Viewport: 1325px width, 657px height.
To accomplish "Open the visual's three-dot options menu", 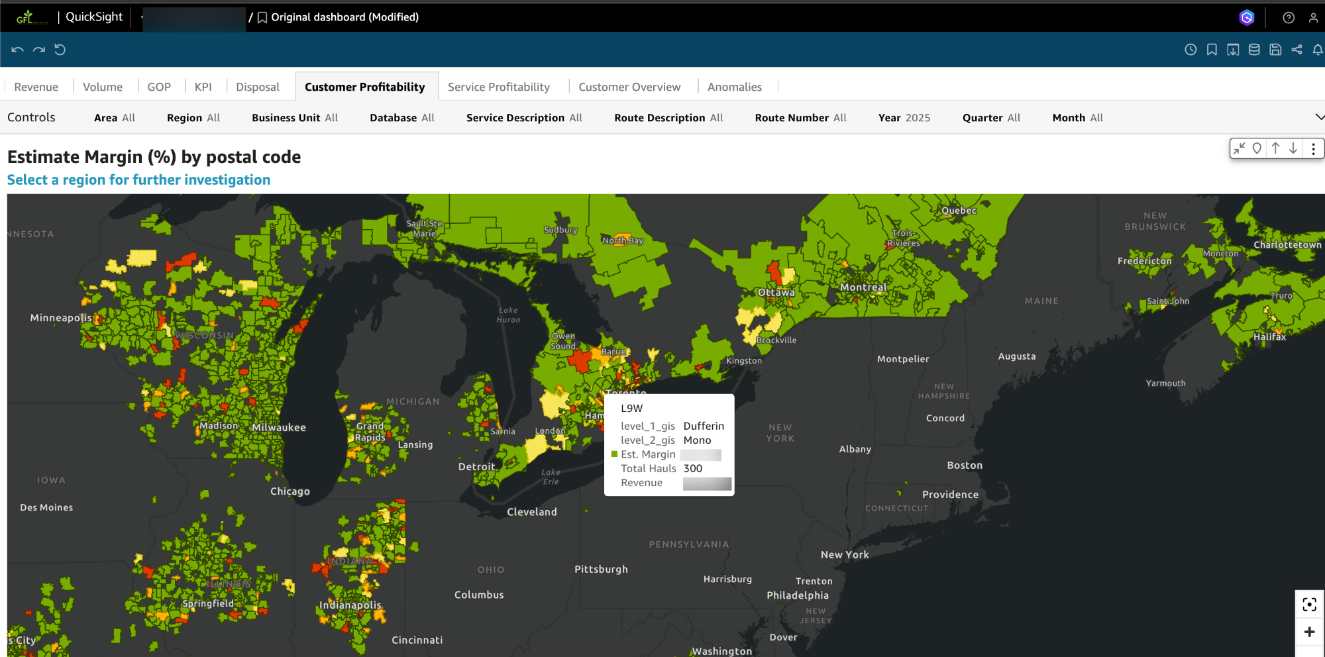I will tap(1313, 148).
